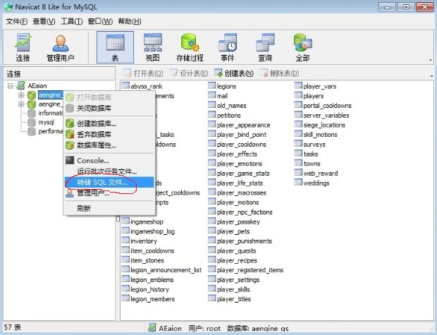The image size is (437, 335).
Task: Choose 运行批次任务文件... menu entry
Action: pos(109,171)
